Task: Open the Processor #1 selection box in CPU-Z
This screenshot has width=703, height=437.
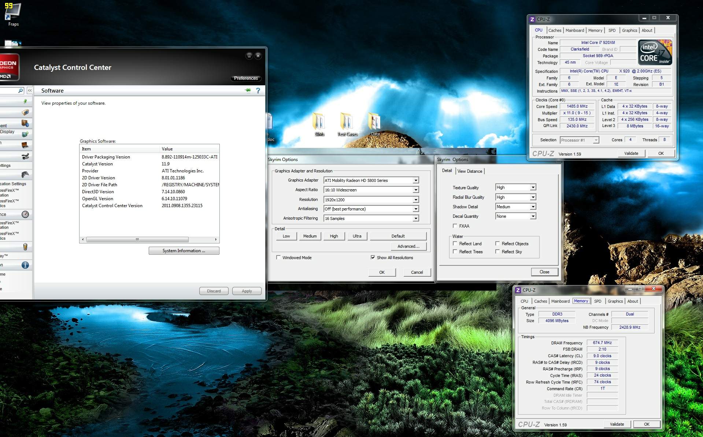Action: 579,140
